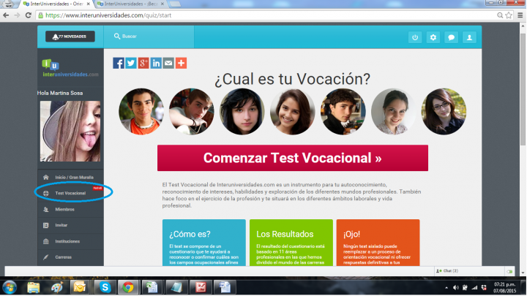Click the power logout icon in header
Image resolution: width=527 pixels, height=296 pixels.
[415, 37]
